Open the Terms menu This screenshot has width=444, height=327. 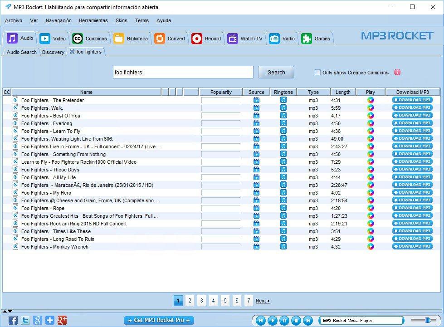[141, 20]
